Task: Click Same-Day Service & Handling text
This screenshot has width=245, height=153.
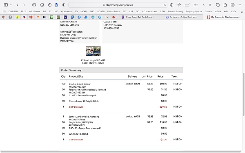Action: 84,117
